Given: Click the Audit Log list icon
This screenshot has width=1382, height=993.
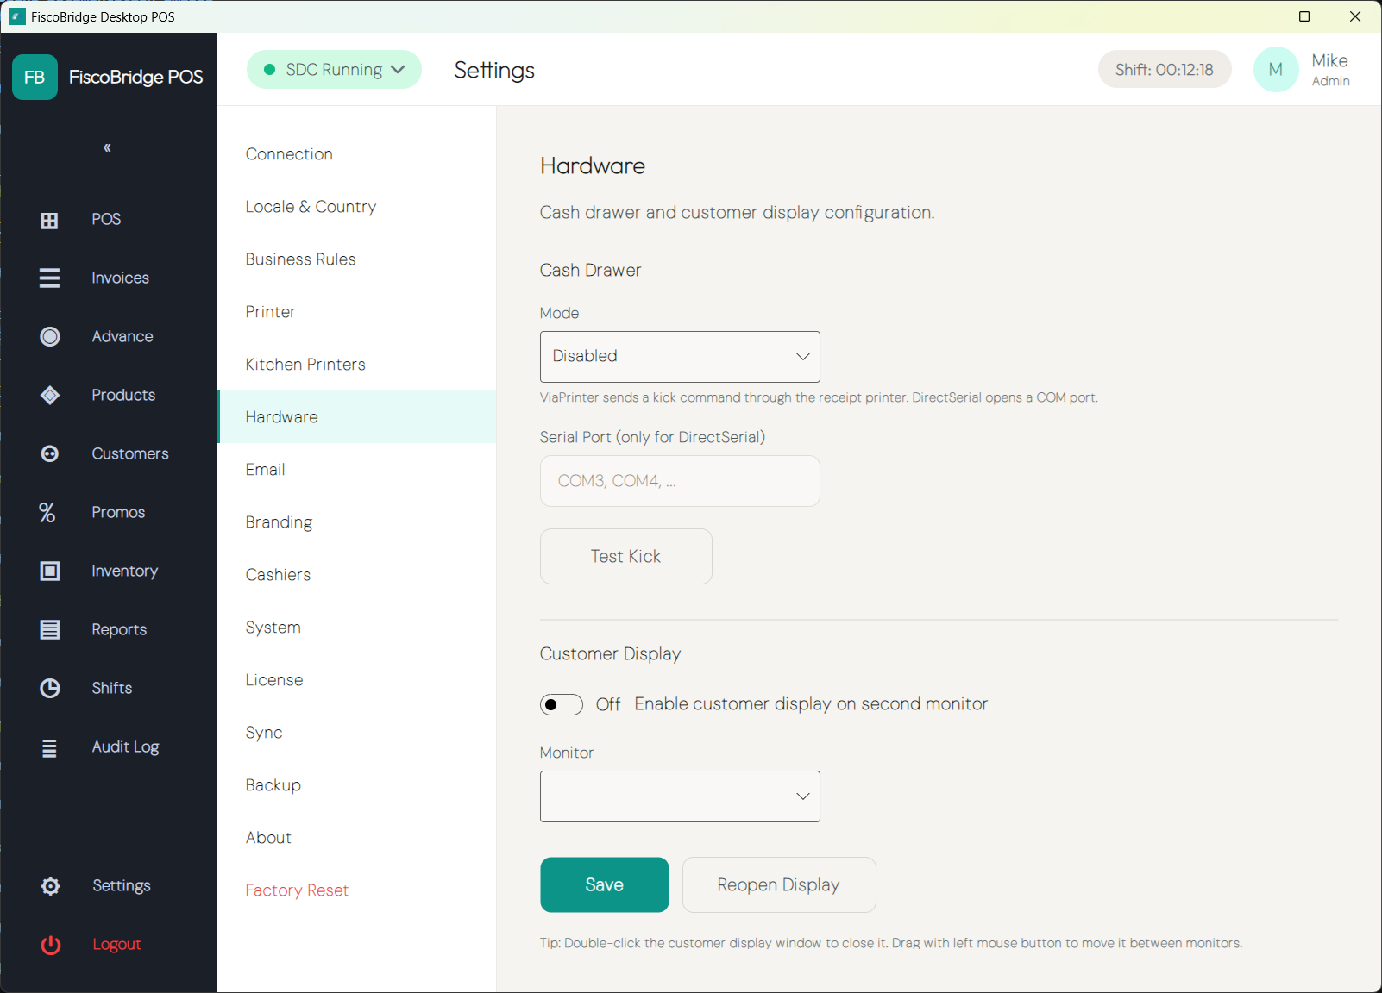Looking at the screenshot, I should click(49, 748).
